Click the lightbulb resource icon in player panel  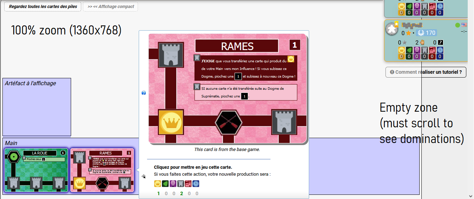[x=417, y=50]
